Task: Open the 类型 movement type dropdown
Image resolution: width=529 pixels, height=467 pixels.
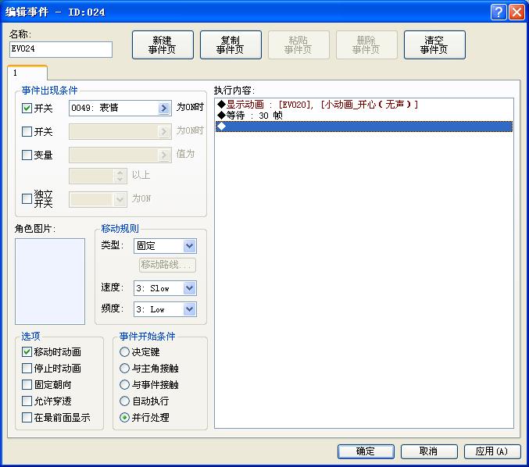Action: (x=189, y=246)
